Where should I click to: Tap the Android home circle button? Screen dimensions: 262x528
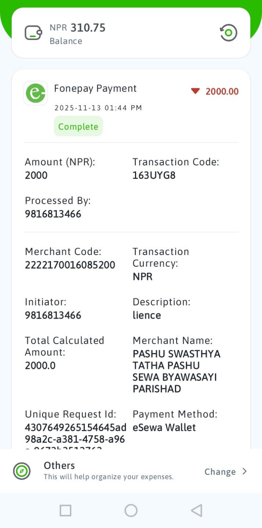131,510
